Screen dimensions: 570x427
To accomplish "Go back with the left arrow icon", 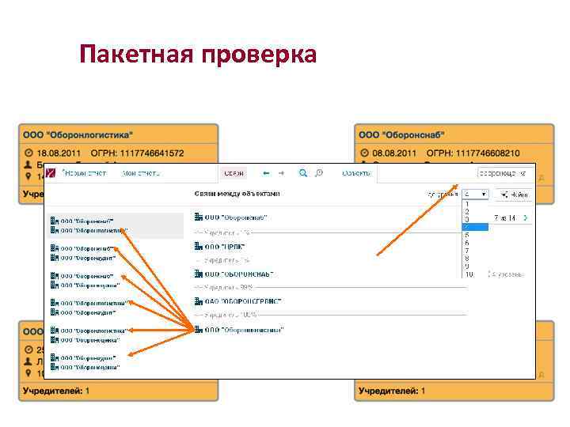I will pyautogui.click(x=266, y=173).
